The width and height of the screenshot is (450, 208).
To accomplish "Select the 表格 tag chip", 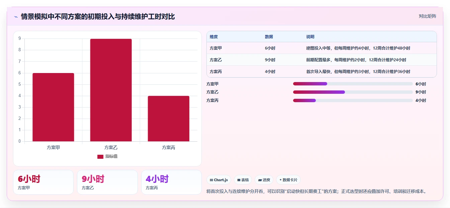I will click(x=243, y=180).
